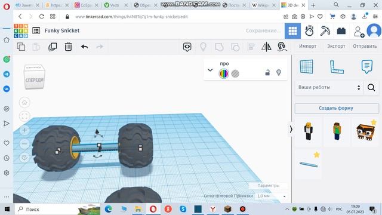382x215 pixels.
Task: Open WhatsApp in the Opera sidebar
Action: tap(7, 59)
